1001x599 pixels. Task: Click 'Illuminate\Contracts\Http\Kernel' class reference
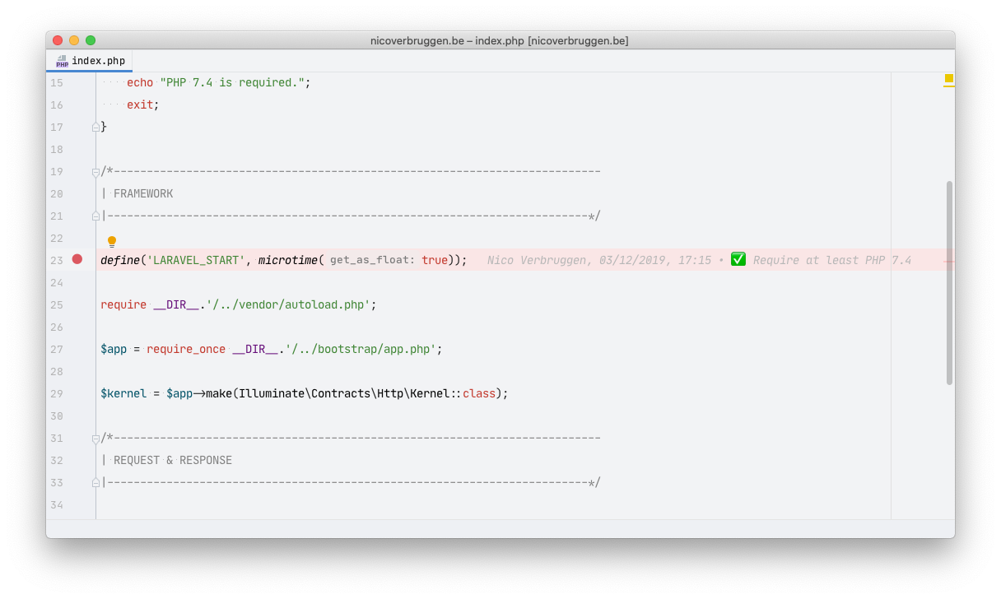344,393
